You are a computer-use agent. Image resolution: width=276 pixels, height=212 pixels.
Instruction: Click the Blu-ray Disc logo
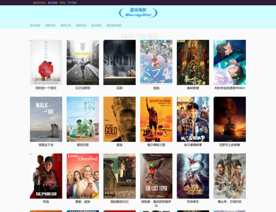pyautogui.click(x=138, y=13)
